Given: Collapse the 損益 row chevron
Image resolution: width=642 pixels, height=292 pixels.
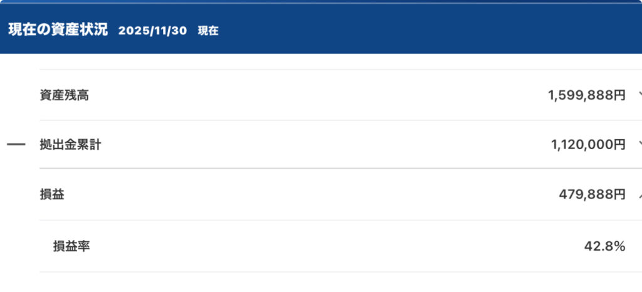Looking at the screenshot, I should 639,195.
